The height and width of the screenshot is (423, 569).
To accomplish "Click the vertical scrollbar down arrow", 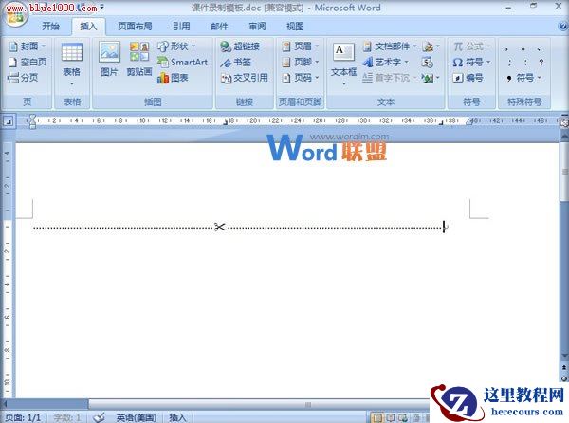I will pyautogui.click(x=564, y=355).
